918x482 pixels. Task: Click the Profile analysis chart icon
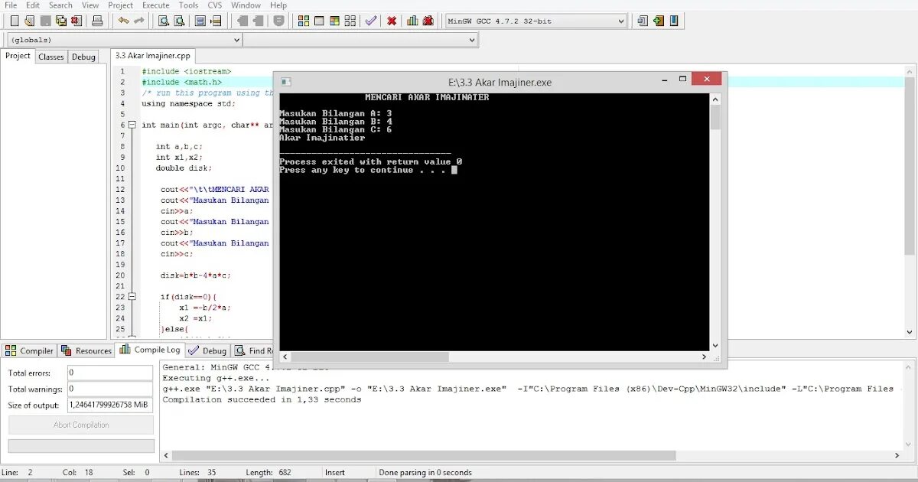(412, 21)
